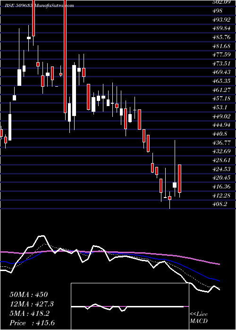236x330 pixels.
Task: Click inside the MACD inset box
Action: point(130,306)
